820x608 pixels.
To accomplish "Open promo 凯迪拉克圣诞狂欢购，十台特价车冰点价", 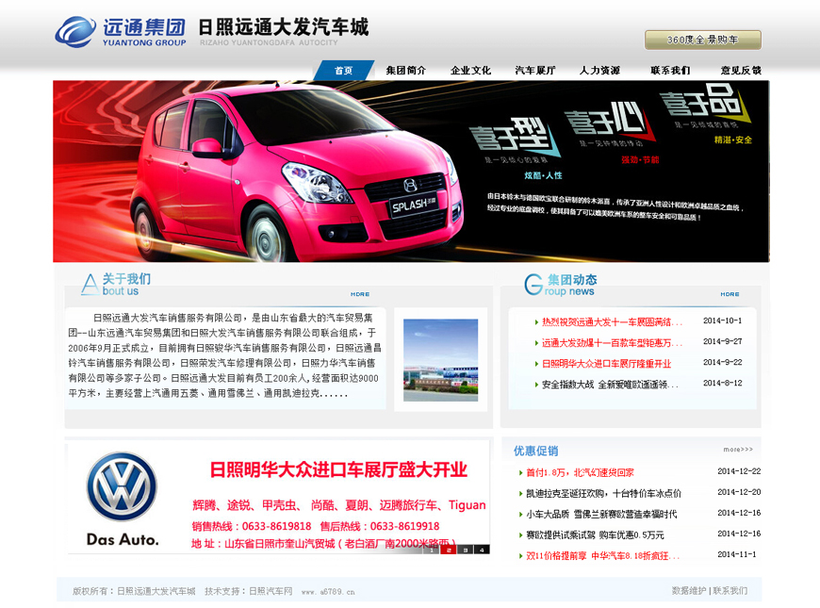I will point(603,493).
